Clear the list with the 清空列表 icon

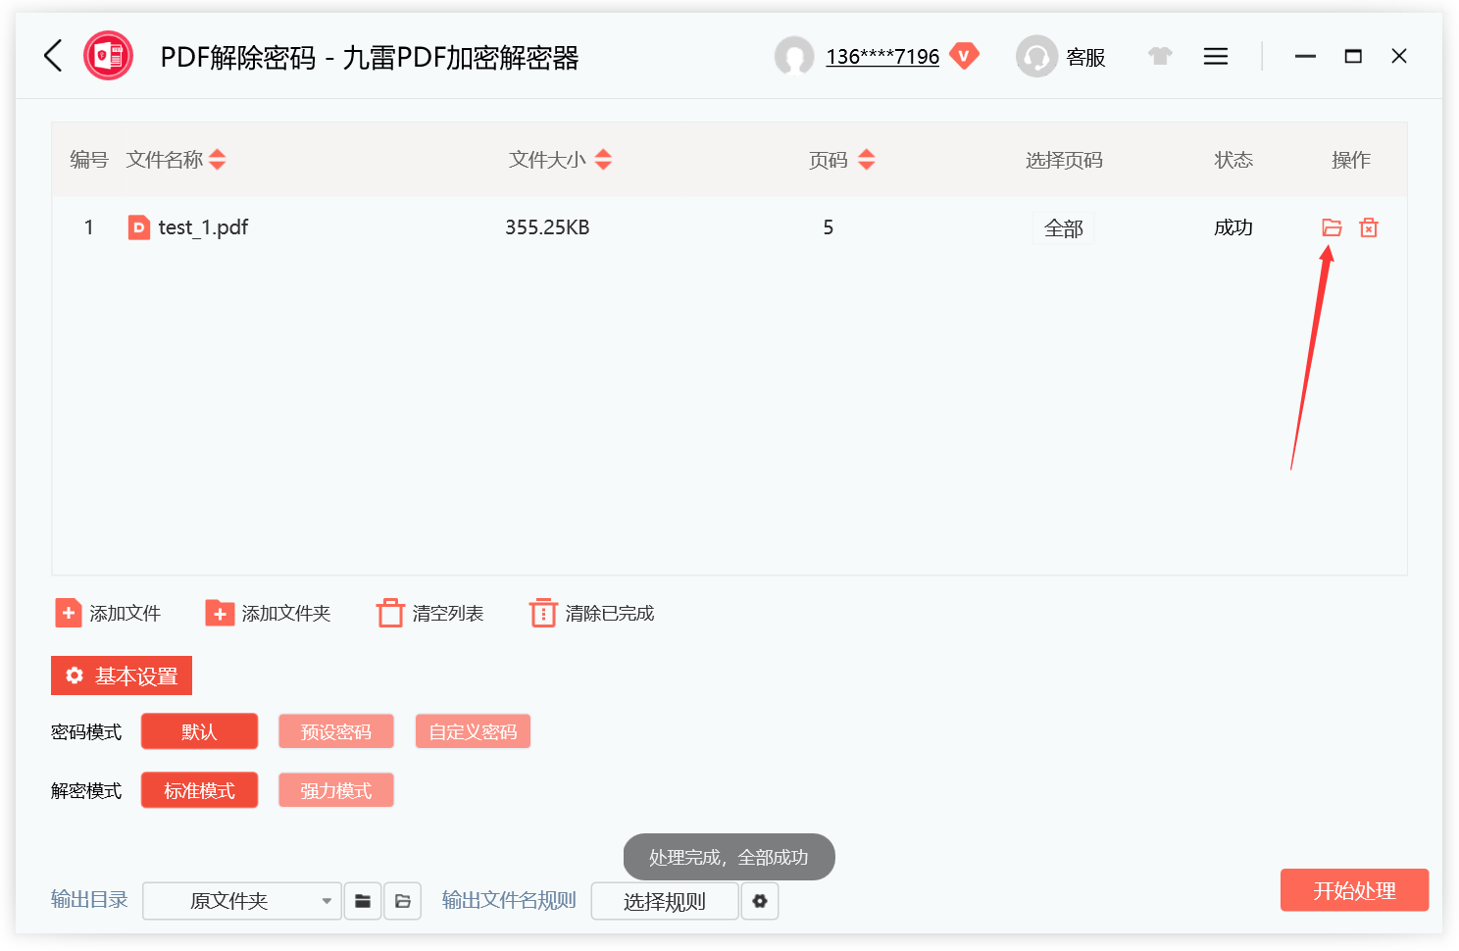click(391, 612)
